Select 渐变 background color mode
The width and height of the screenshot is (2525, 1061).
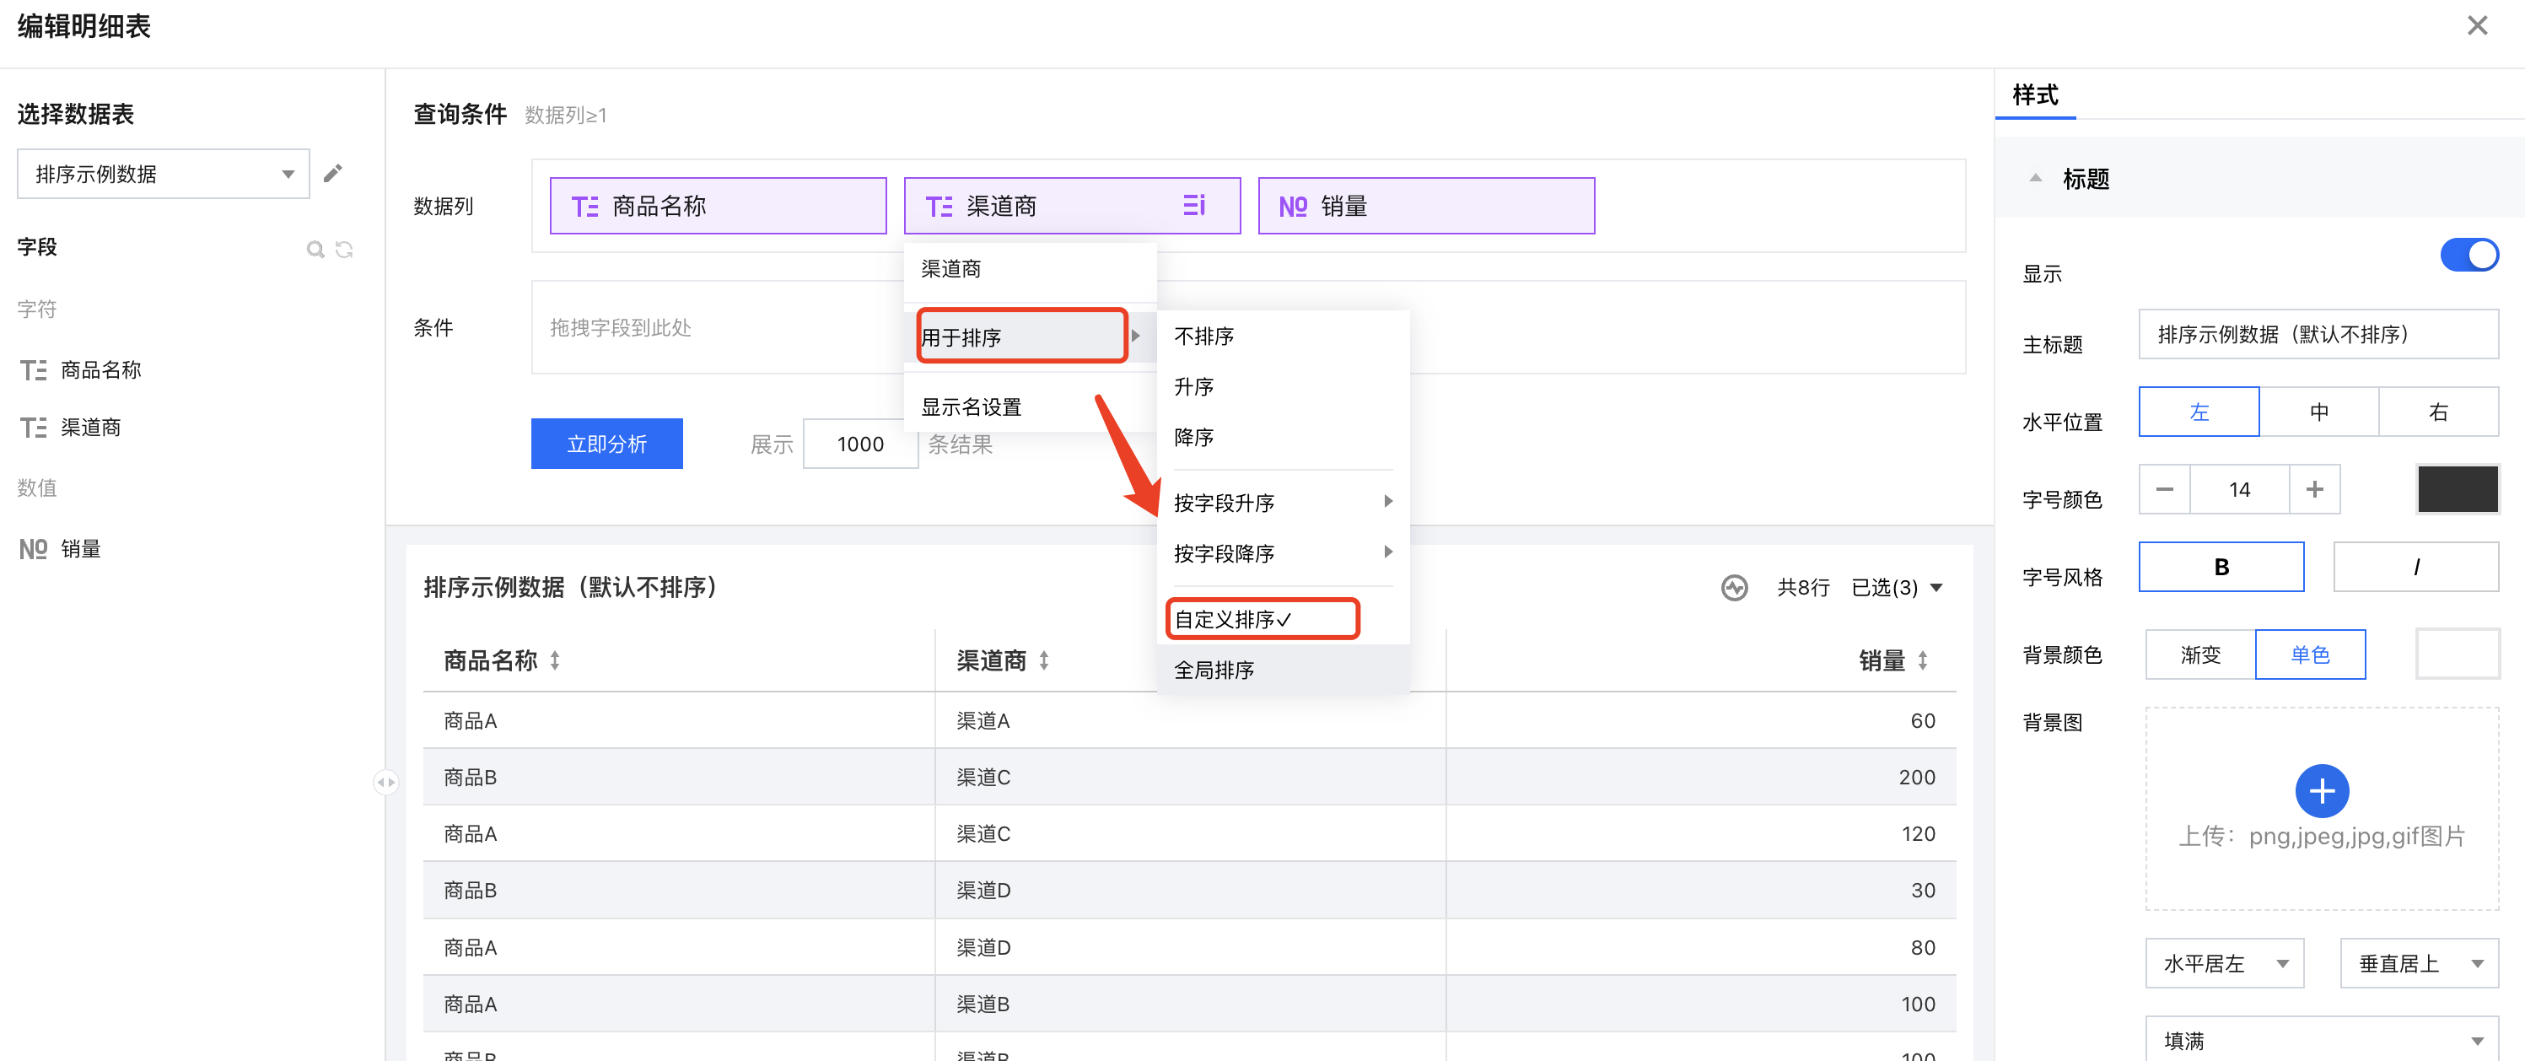click(x=2199, y=654)
